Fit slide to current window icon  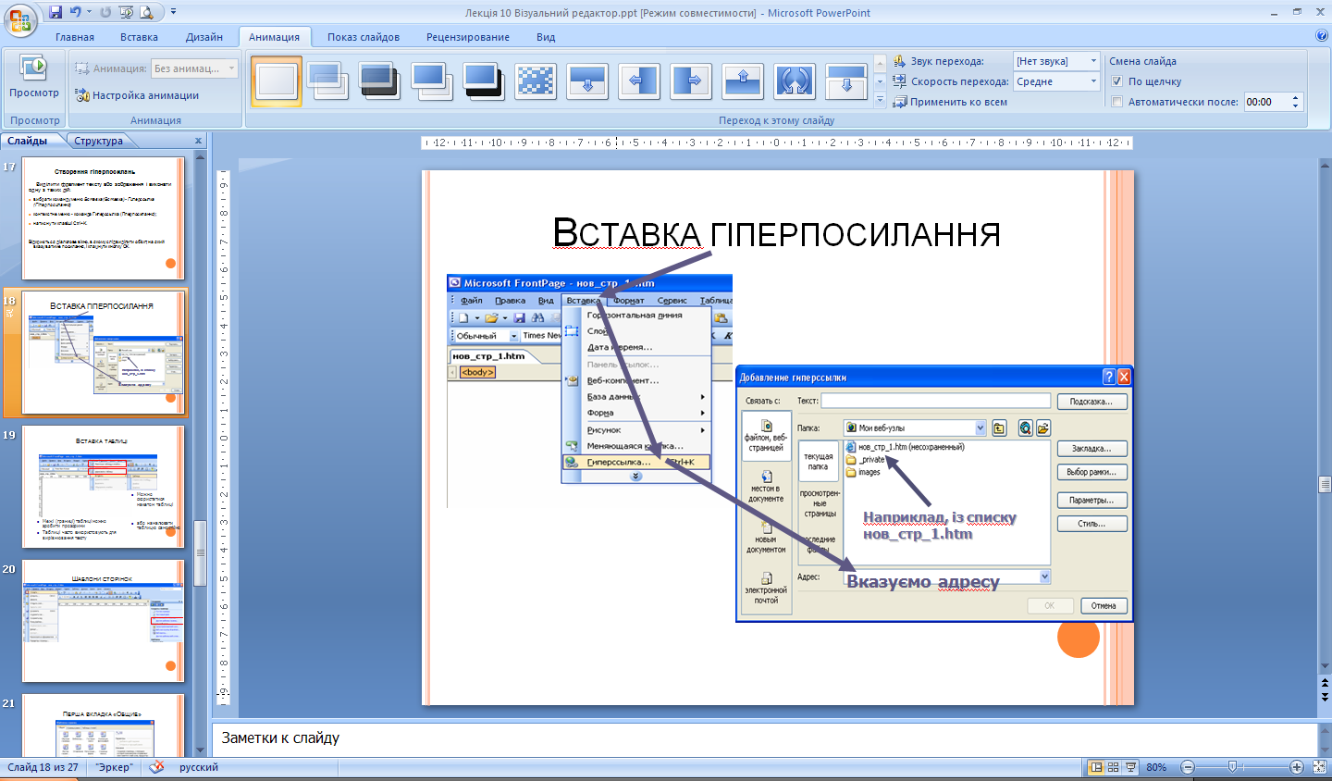pos(1319,767)
